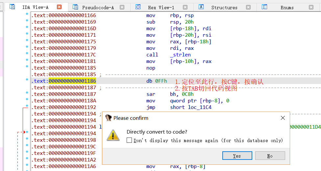Dismiss the Please confirm dialog with X

283,118
